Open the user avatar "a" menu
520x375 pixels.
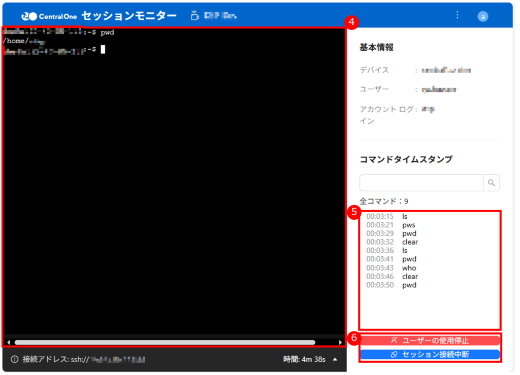tap(483, 16)
